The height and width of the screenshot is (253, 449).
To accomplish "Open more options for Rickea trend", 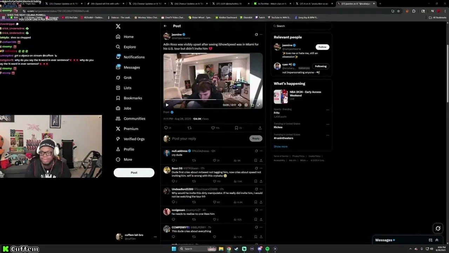I will coord(328,124).
